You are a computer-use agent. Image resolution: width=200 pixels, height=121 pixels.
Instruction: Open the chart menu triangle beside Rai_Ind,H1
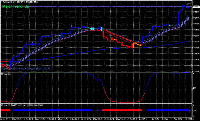[2, 2]
